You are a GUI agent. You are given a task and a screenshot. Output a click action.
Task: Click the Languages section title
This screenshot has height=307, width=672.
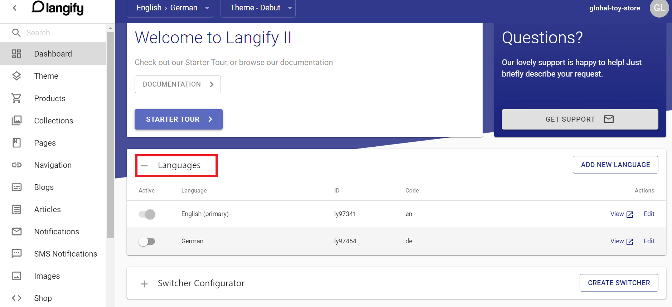[x=179, y=165]
